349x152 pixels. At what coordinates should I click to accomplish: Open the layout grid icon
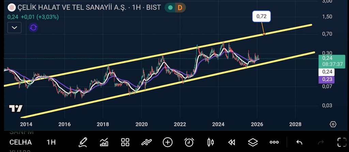tap(125, 142)
